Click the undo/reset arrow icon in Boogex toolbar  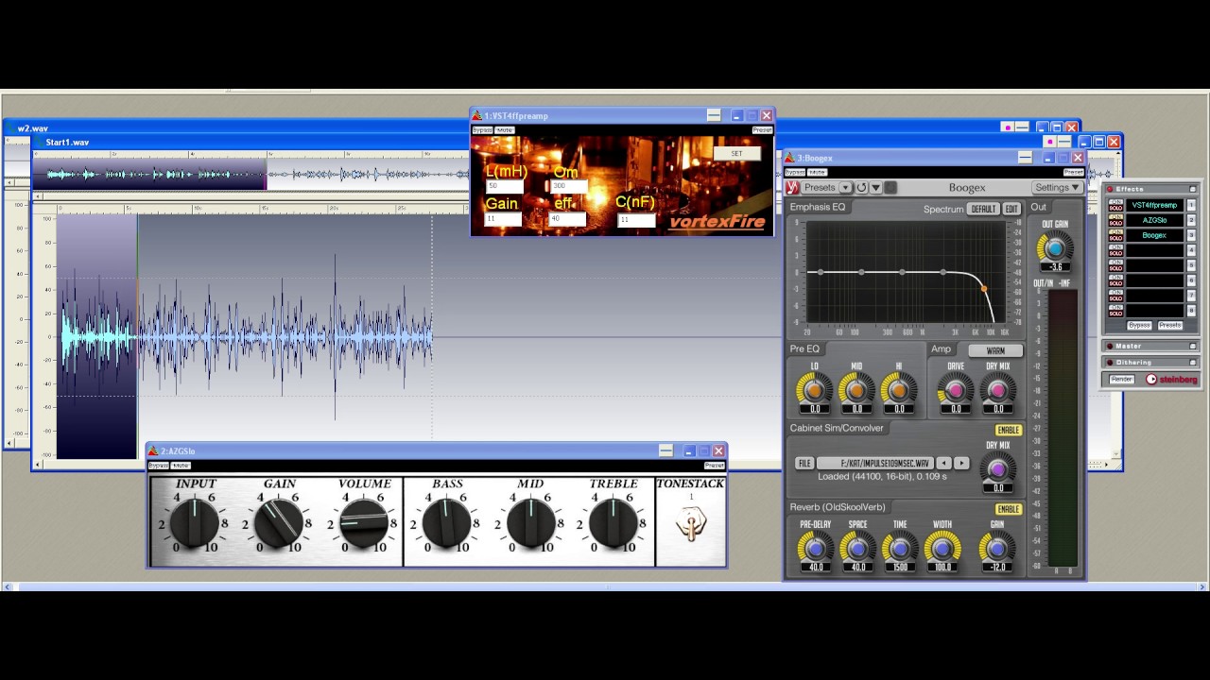[x=861, y=187]
